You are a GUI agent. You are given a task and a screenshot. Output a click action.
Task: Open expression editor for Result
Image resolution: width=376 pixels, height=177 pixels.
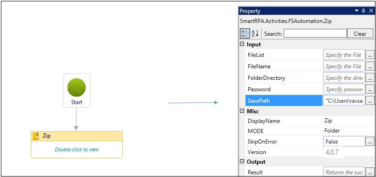pyautogui.click(x=370, y=172)
